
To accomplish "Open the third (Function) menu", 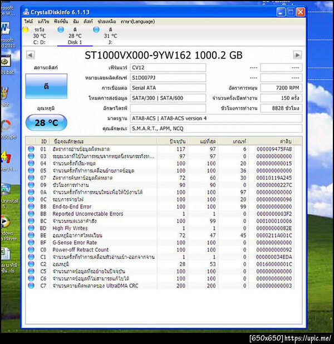I will (x=61, y=22).
